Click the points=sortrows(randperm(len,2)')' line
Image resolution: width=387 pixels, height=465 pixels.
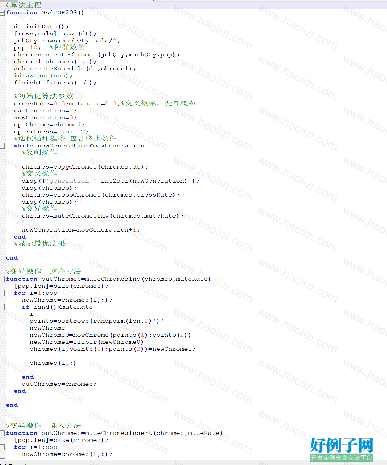(x=97, y=321)
